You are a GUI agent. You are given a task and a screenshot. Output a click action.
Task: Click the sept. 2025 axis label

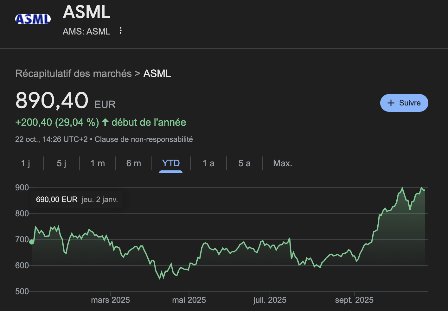354,300
